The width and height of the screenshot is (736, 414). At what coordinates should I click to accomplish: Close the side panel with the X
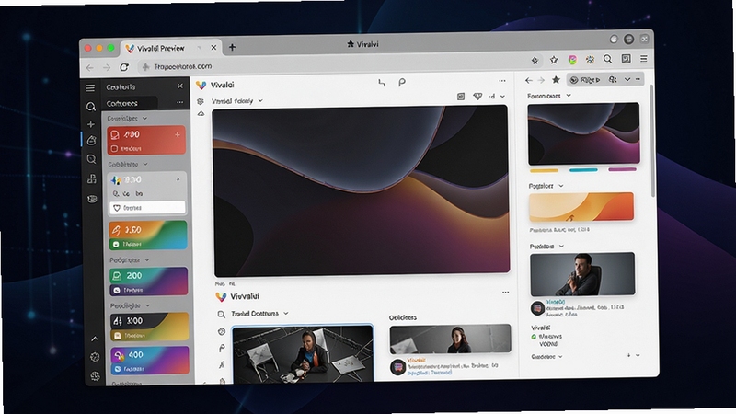pos(180,86)
